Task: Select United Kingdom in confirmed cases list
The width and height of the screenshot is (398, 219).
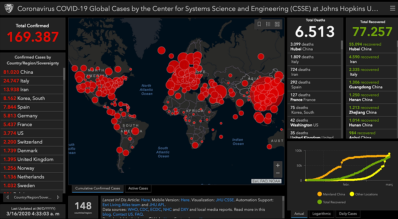Action: 32,159
